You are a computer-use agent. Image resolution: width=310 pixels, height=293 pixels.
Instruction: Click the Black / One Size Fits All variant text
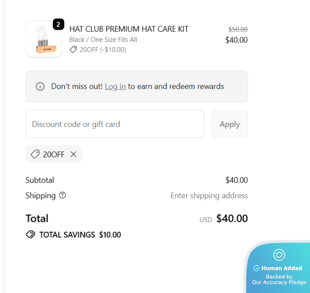point(103,40)
